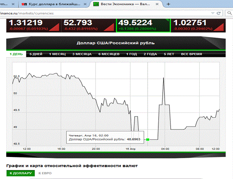Select the 1.31219 currency tile
Screen dimensions: 233x179
tap(33, 26)
